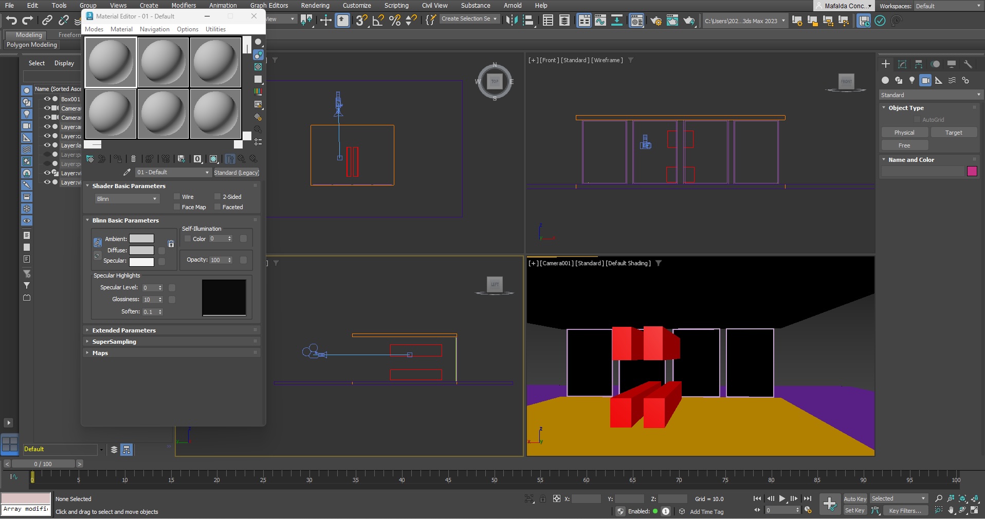Viewport: 985px width, 519px height.
Task: Click the Undo arrow icon
Action: (x=11, y=21)
